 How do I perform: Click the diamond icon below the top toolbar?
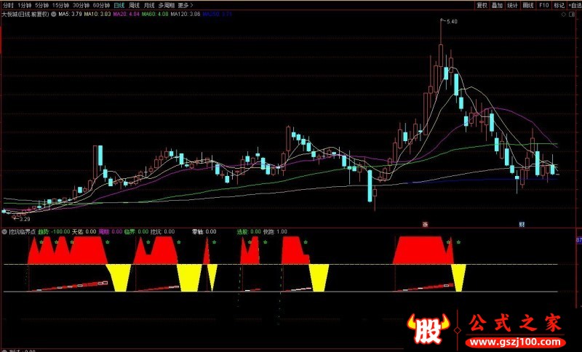[565, 15]
